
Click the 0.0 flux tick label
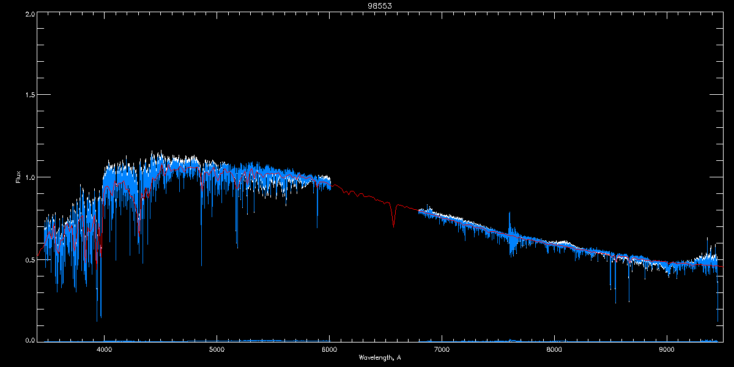29,340
